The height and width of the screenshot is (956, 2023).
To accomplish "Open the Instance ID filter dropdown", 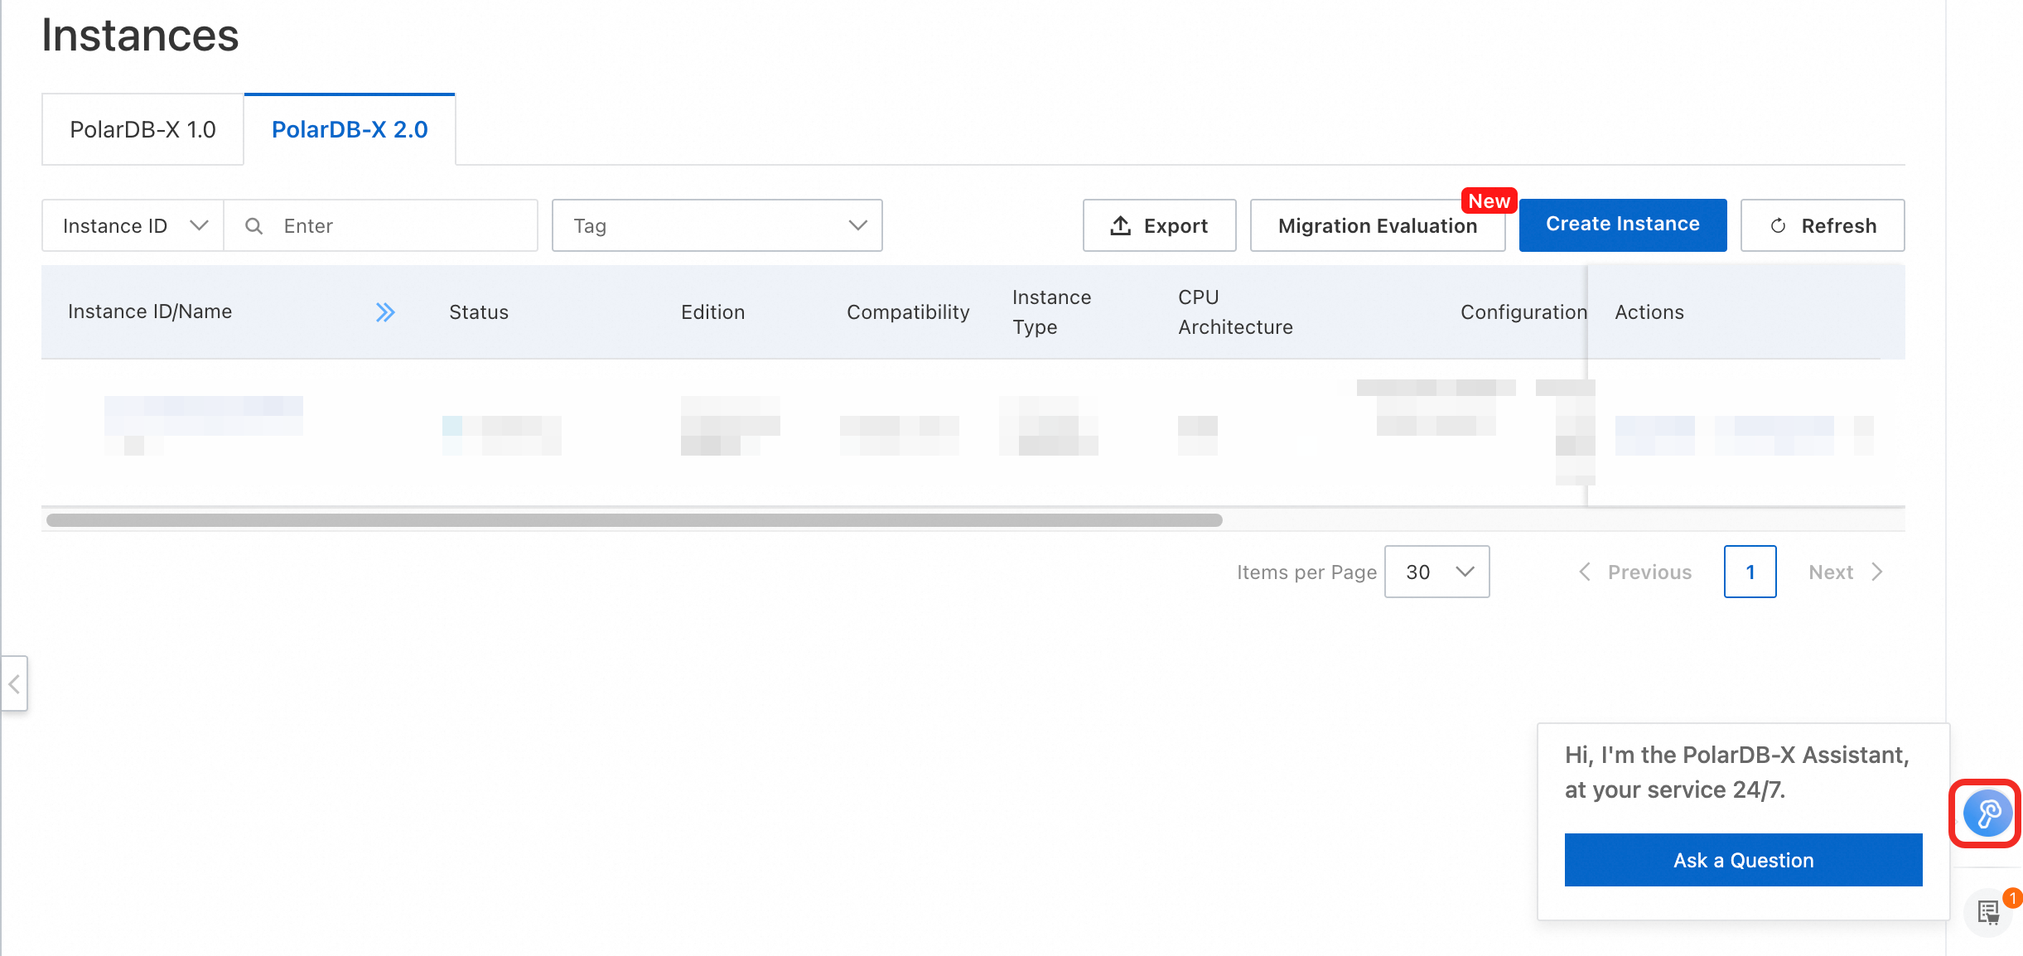I will click(133, 225).
